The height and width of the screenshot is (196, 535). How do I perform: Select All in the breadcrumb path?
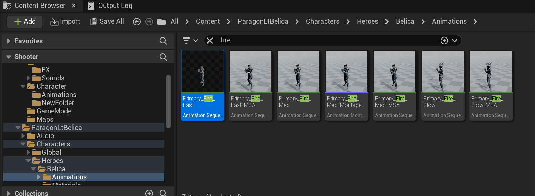pos(174,21)
